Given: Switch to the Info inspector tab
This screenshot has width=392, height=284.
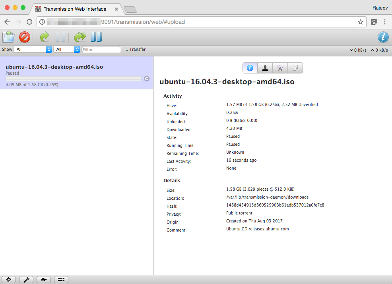Looking at the screenshot, I should coord(250,68).
